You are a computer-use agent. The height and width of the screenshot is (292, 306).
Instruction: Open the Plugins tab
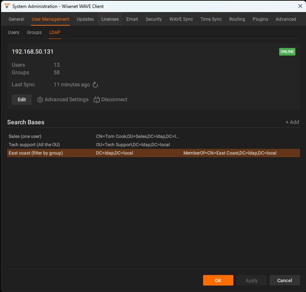point(260,19)
